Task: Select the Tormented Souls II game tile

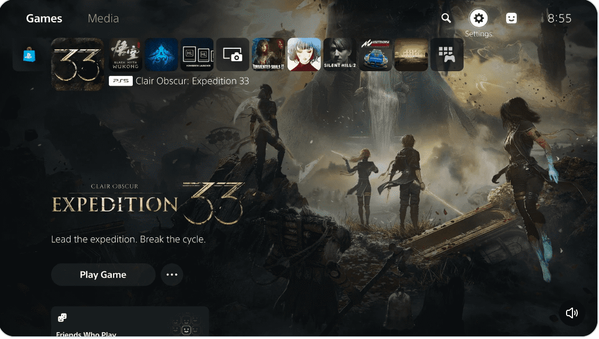Action: click(x=269, y=54)
